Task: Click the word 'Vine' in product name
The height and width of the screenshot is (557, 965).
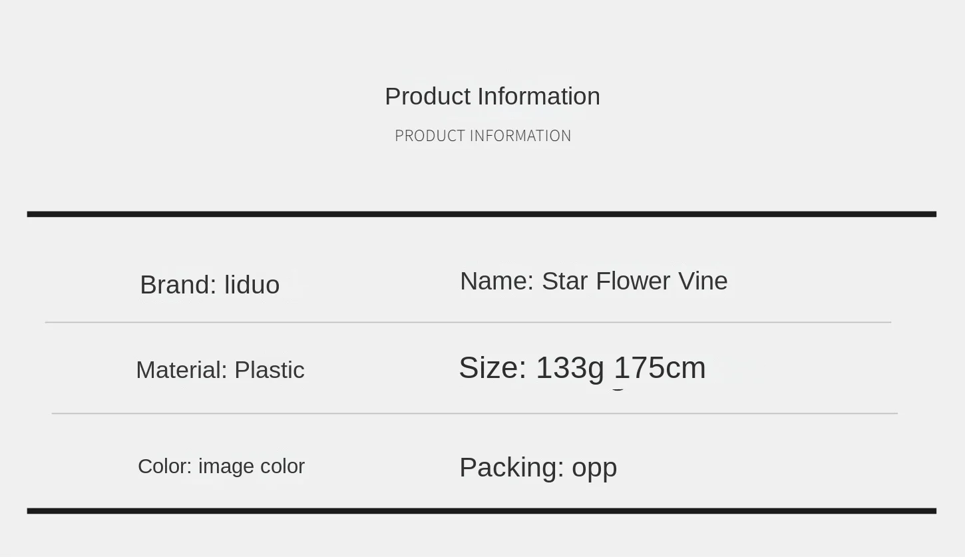Action: click(703, 281)
